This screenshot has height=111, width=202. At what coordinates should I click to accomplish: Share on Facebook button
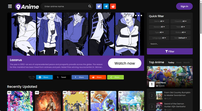tap(80, 77)
